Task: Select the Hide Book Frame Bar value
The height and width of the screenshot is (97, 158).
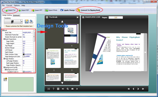Action: tap(28, 35)
